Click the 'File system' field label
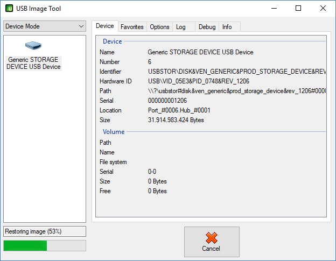This screenshot has width=336, height=261. pos(113,162)
